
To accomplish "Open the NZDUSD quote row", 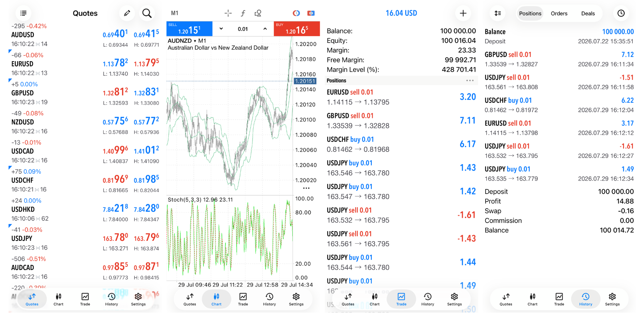I will [x=85, y=122].
